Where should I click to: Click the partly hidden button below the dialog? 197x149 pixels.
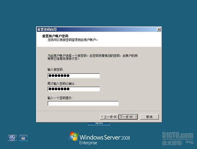coord(99,124)
